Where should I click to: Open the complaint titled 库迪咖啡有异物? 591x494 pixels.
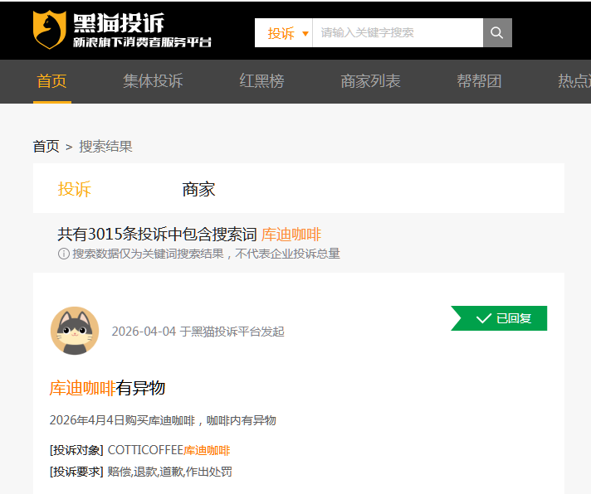[x=107, y=388]
